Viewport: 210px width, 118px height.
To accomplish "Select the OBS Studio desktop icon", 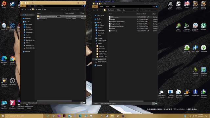I will (x=12, y=82).
